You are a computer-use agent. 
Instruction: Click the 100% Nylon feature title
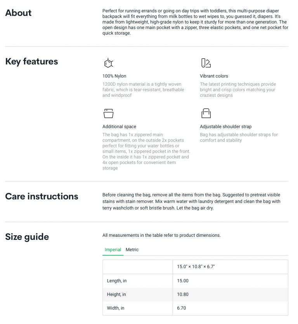point(114,76)
